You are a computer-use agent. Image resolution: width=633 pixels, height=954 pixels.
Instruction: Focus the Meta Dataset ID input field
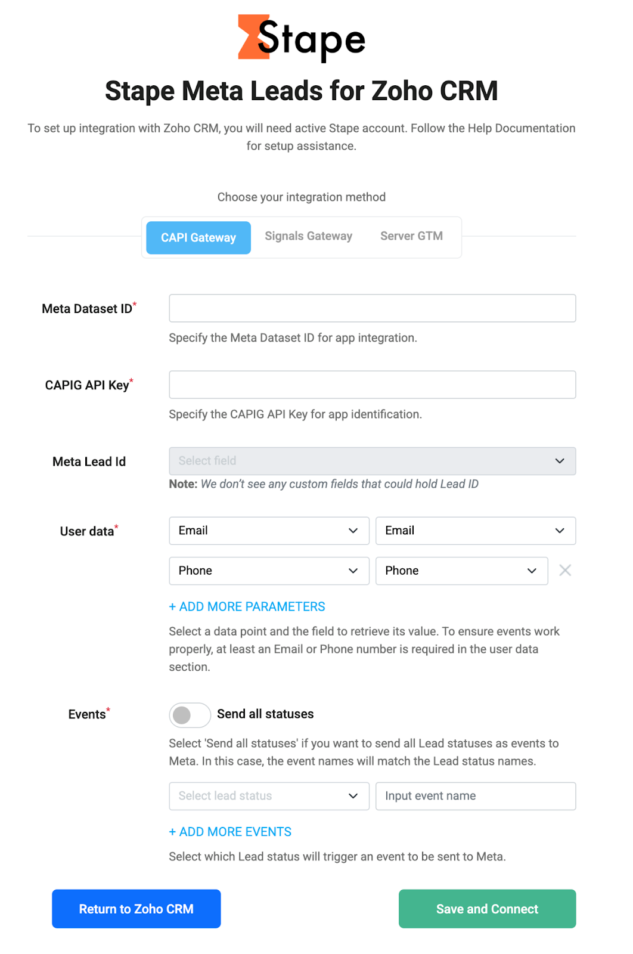point(372,308)
